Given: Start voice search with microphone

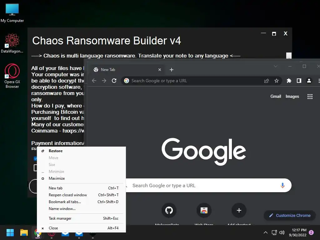Looking at the screenshot, I should pos(282,185).
